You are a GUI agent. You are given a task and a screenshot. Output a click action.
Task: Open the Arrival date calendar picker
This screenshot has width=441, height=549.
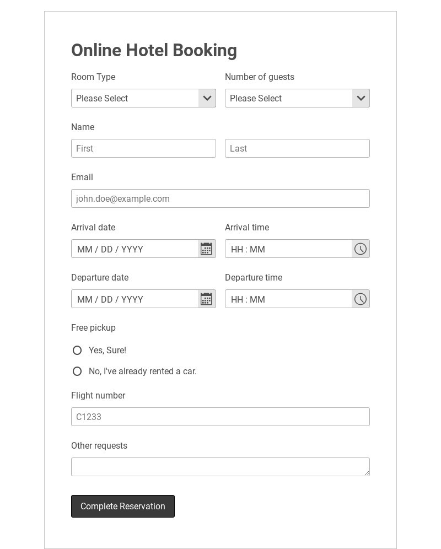tap(206, 249)
